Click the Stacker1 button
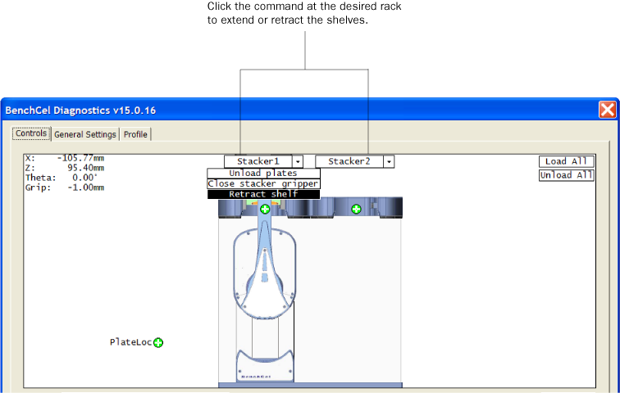620x393 pixels. click(258, 162)
